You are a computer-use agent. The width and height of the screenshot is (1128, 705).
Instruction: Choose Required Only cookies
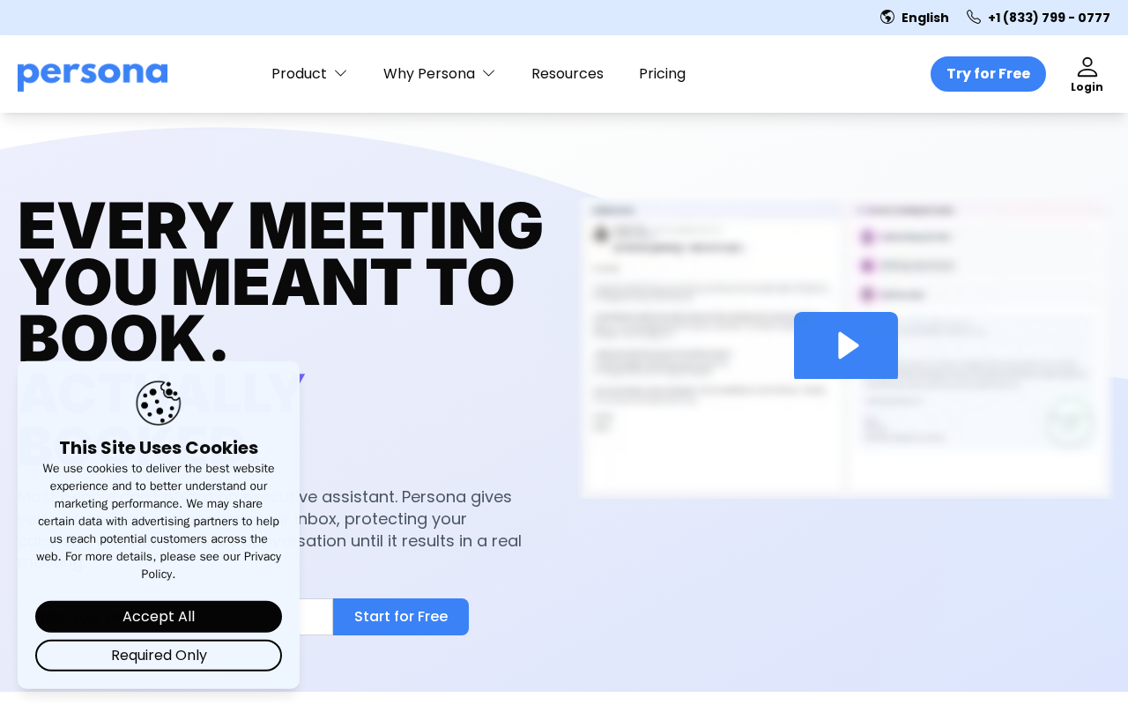(x=159, y=656)
